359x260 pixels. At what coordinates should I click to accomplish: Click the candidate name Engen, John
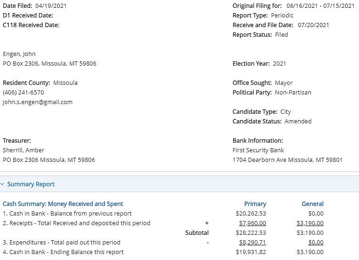[19, 54]
